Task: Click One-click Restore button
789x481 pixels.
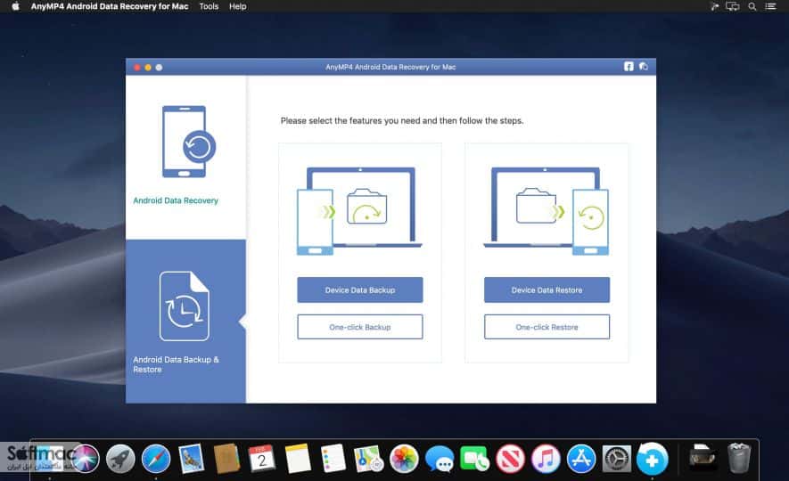Action: point(547,327)
